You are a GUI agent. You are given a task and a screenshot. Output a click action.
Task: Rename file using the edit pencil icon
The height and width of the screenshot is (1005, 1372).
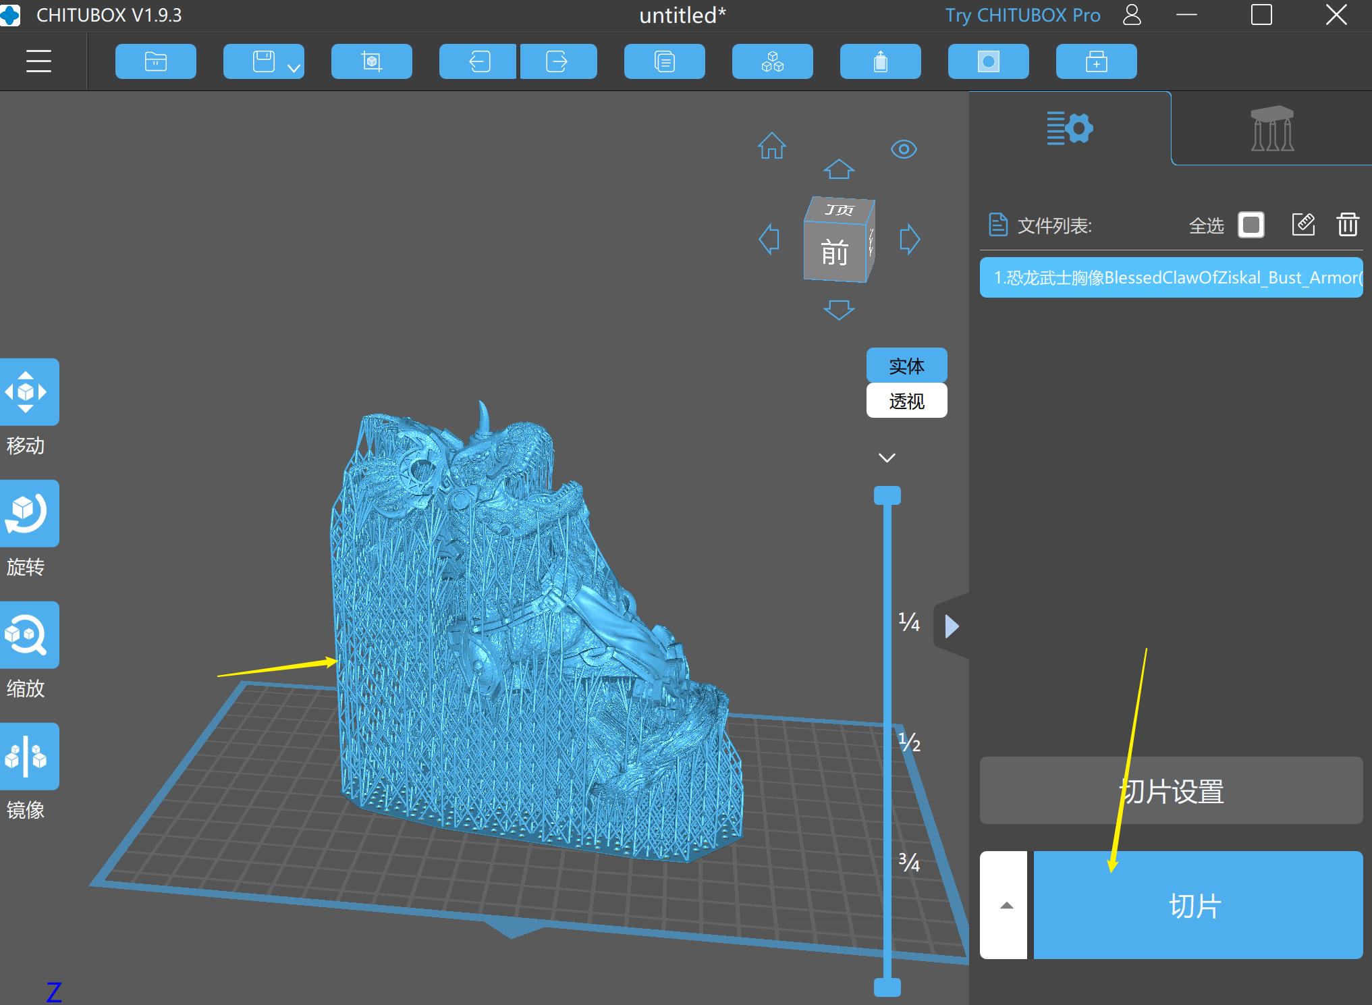[1304, 225]
